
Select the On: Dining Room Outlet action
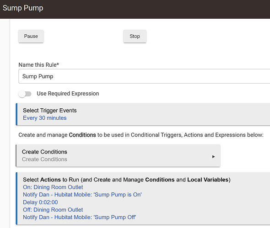coord(53,187)
